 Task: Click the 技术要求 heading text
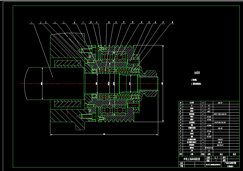tap(197, 73)
